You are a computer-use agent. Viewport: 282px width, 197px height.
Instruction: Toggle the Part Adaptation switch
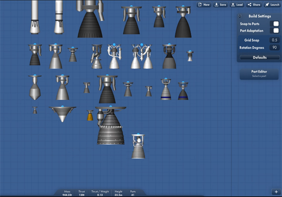(x=274, y=31)
